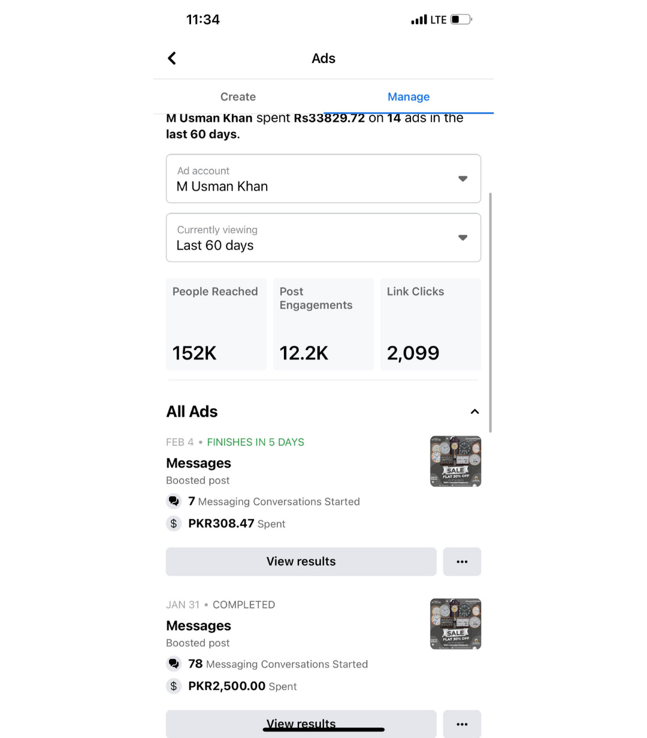Tap the chat bubble icon beside 78 conversations
The height and width of the screenshot is (738, 647).
point(174,664)
